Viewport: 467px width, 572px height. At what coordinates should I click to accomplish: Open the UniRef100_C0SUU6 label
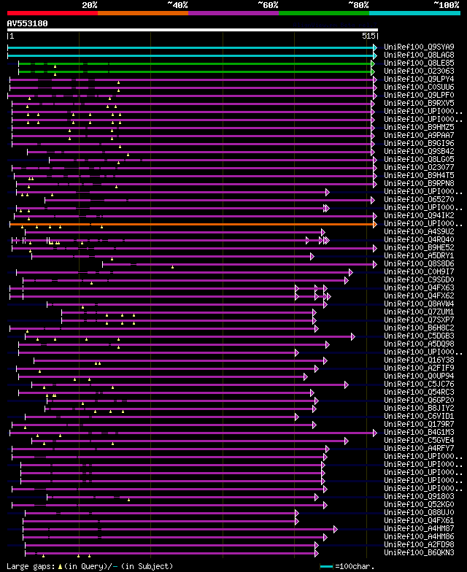419,88
